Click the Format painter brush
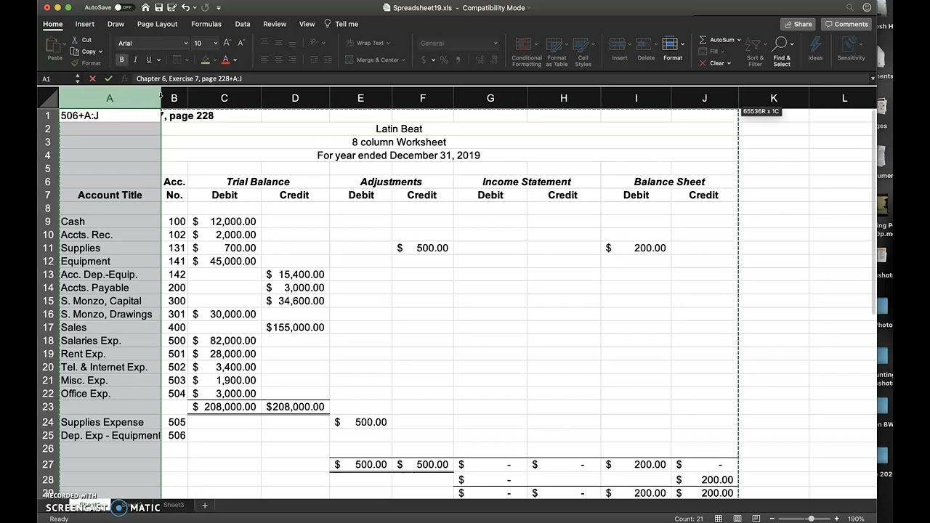Screen dimensions: 930x523 pos(86,63)
